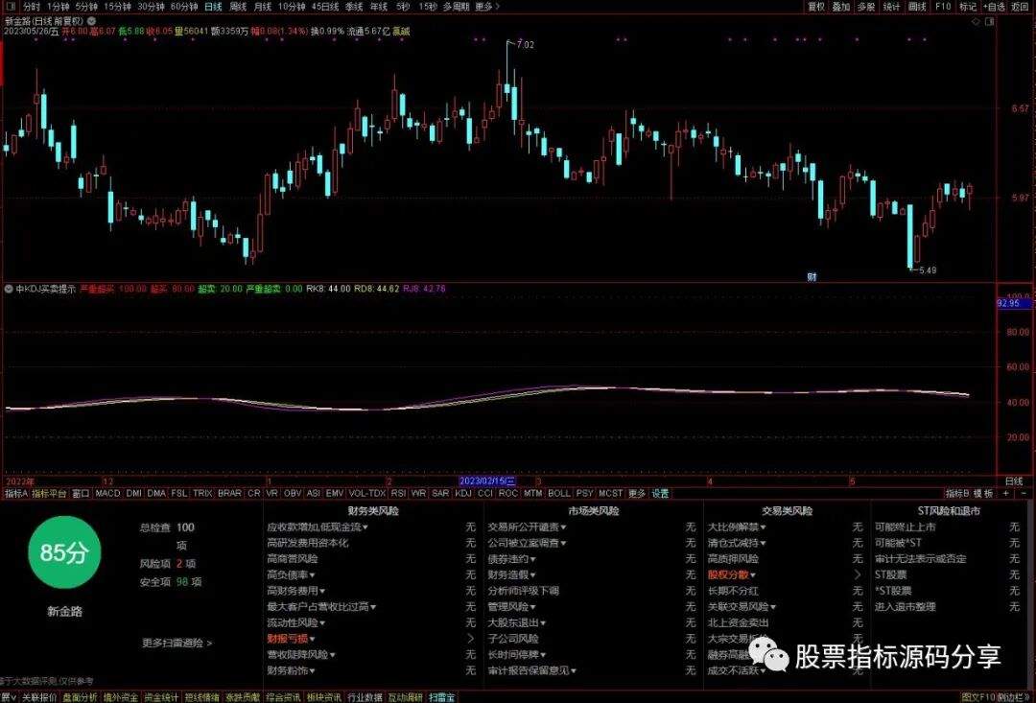Open the 行业数据 bottom tab

tap(365, 697)
